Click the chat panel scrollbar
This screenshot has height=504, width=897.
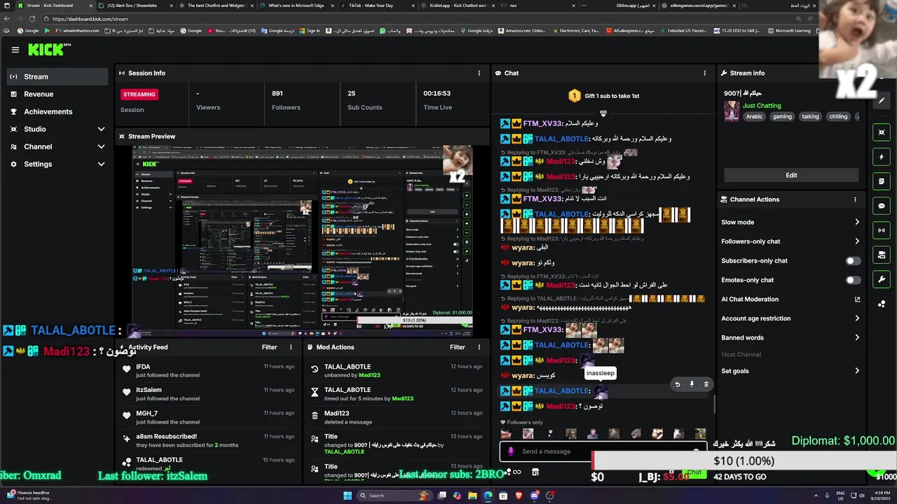714,403
